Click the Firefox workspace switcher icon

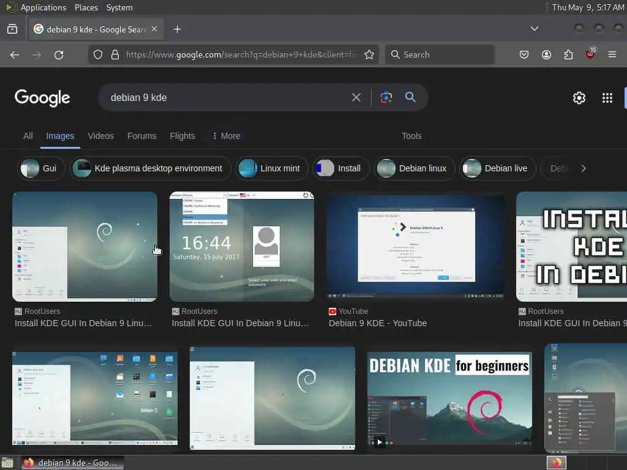click(x=557, y=463)
